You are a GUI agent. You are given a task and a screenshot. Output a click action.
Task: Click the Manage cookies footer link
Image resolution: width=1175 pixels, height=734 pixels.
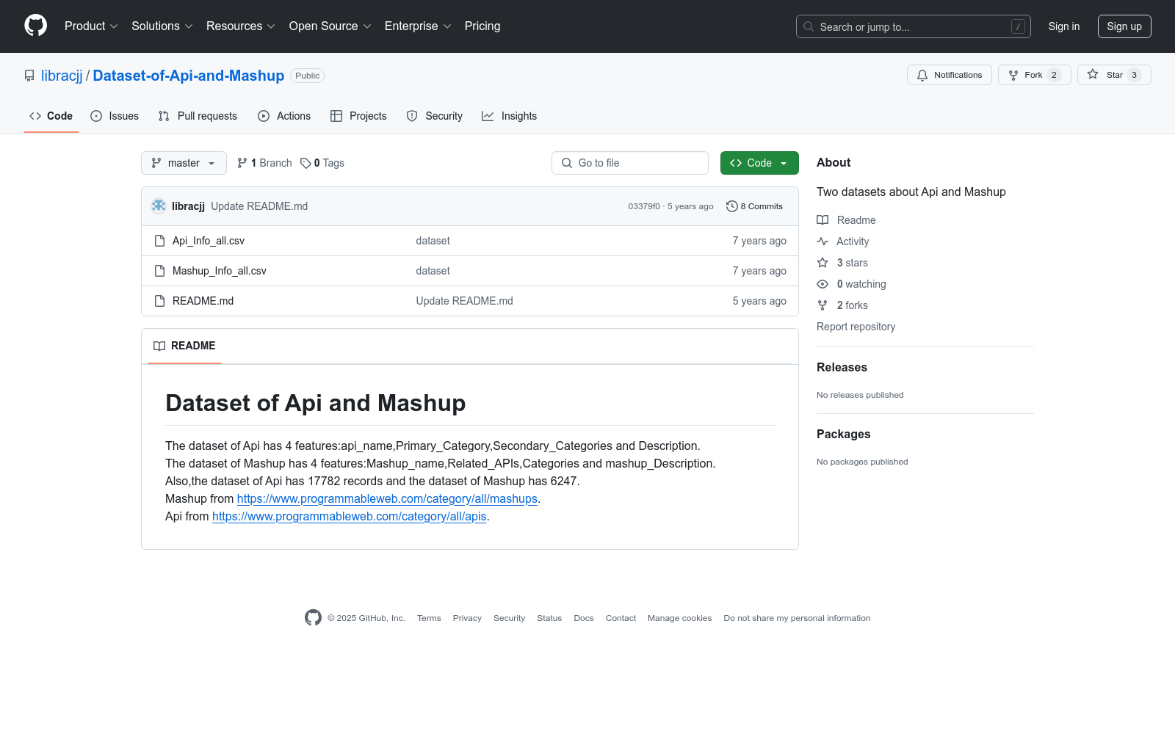click(x=680, y=618)
